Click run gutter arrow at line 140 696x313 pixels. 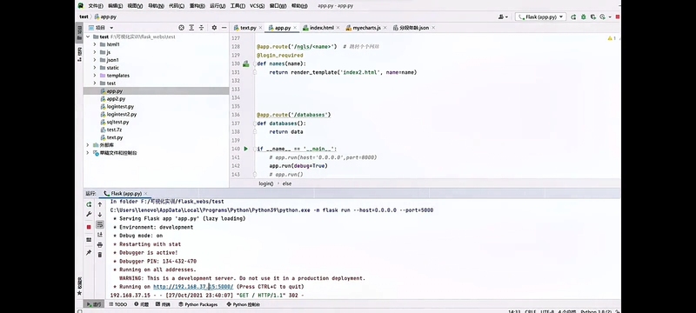coord(246,149)
